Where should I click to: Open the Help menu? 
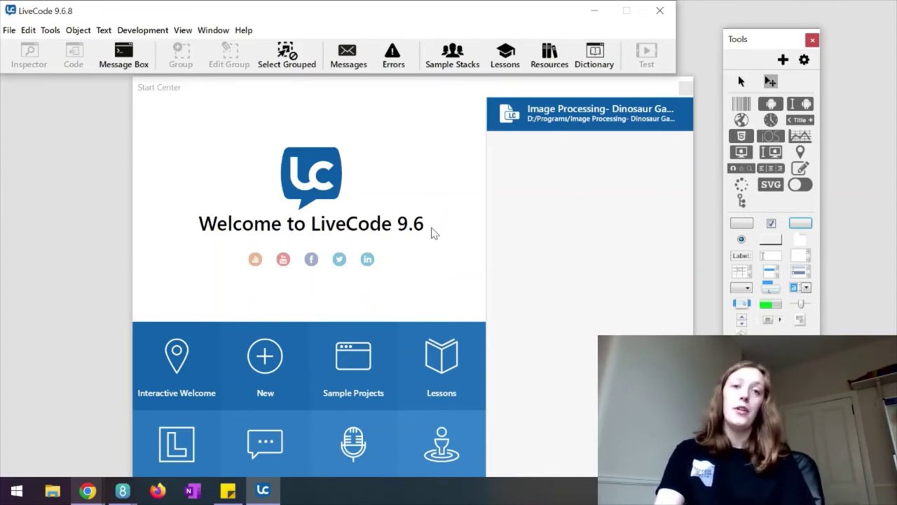click(x=243, y=30)
